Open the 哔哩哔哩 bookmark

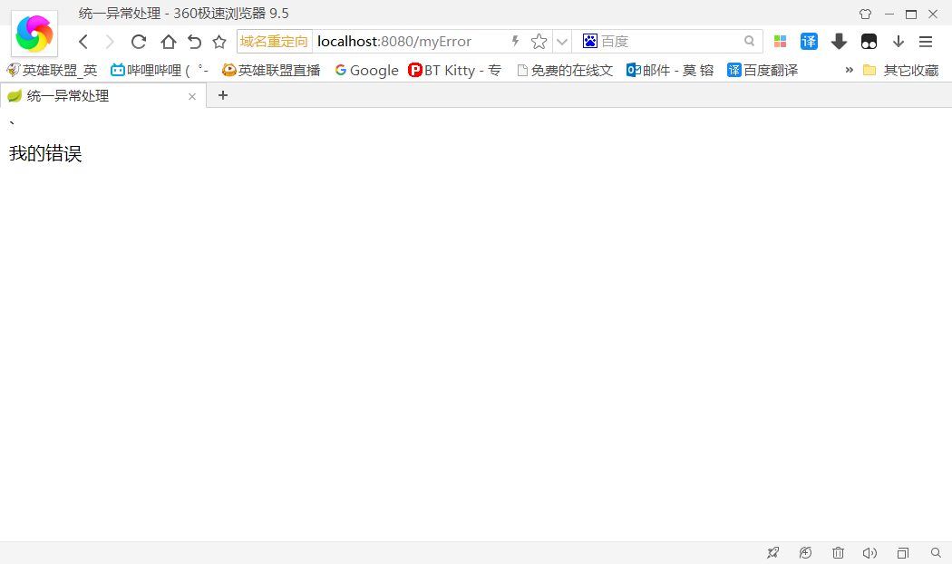coord(160,71)
